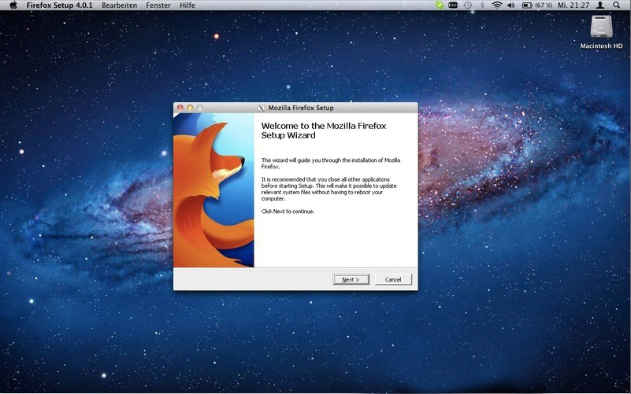Open the Time Machine menu bar icon
Screen dimensions: 631x394
coord(468,6)
